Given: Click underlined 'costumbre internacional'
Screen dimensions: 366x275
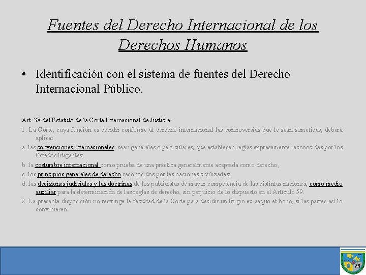Looking at the screenshot, I should point(67,165).
